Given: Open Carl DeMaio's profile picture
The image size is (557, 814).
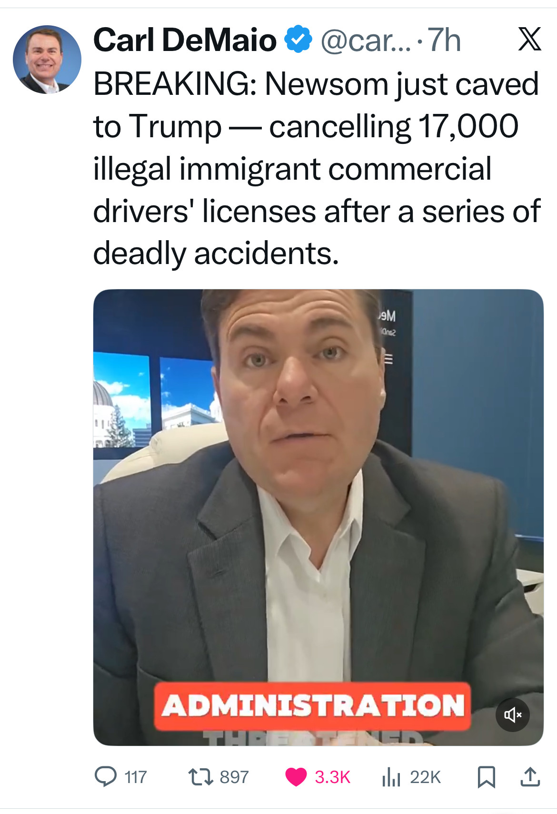Looking at the screenshot, I should pos(47,60).
